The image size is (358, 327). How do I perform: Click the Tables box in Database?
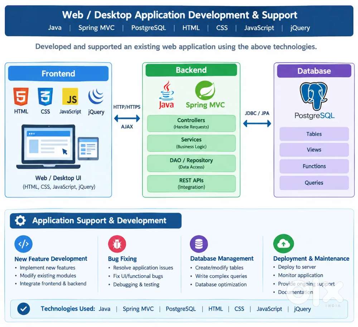pos(314,134)
